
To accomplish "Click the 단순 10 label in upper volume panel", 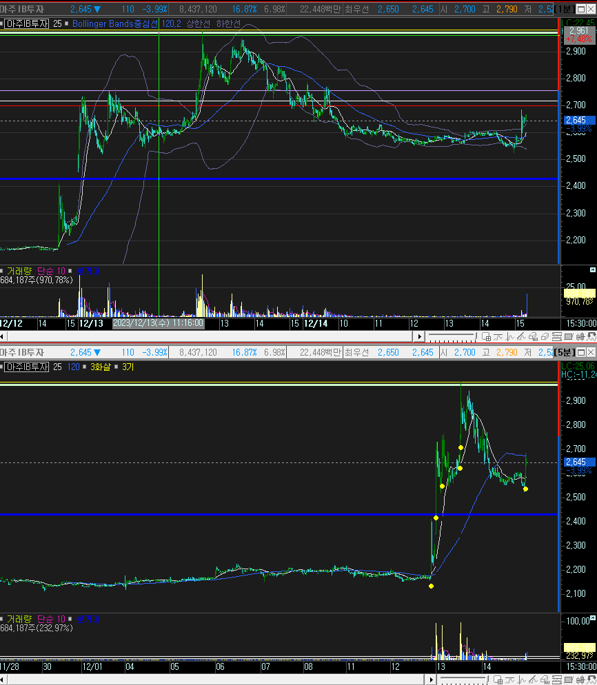I will pyautogui.click(x=51, y=272).
